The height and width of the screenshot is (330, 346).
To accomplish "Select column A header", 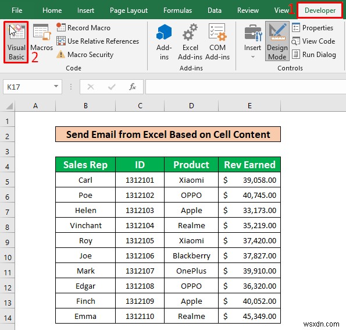I will pos(35,106).
